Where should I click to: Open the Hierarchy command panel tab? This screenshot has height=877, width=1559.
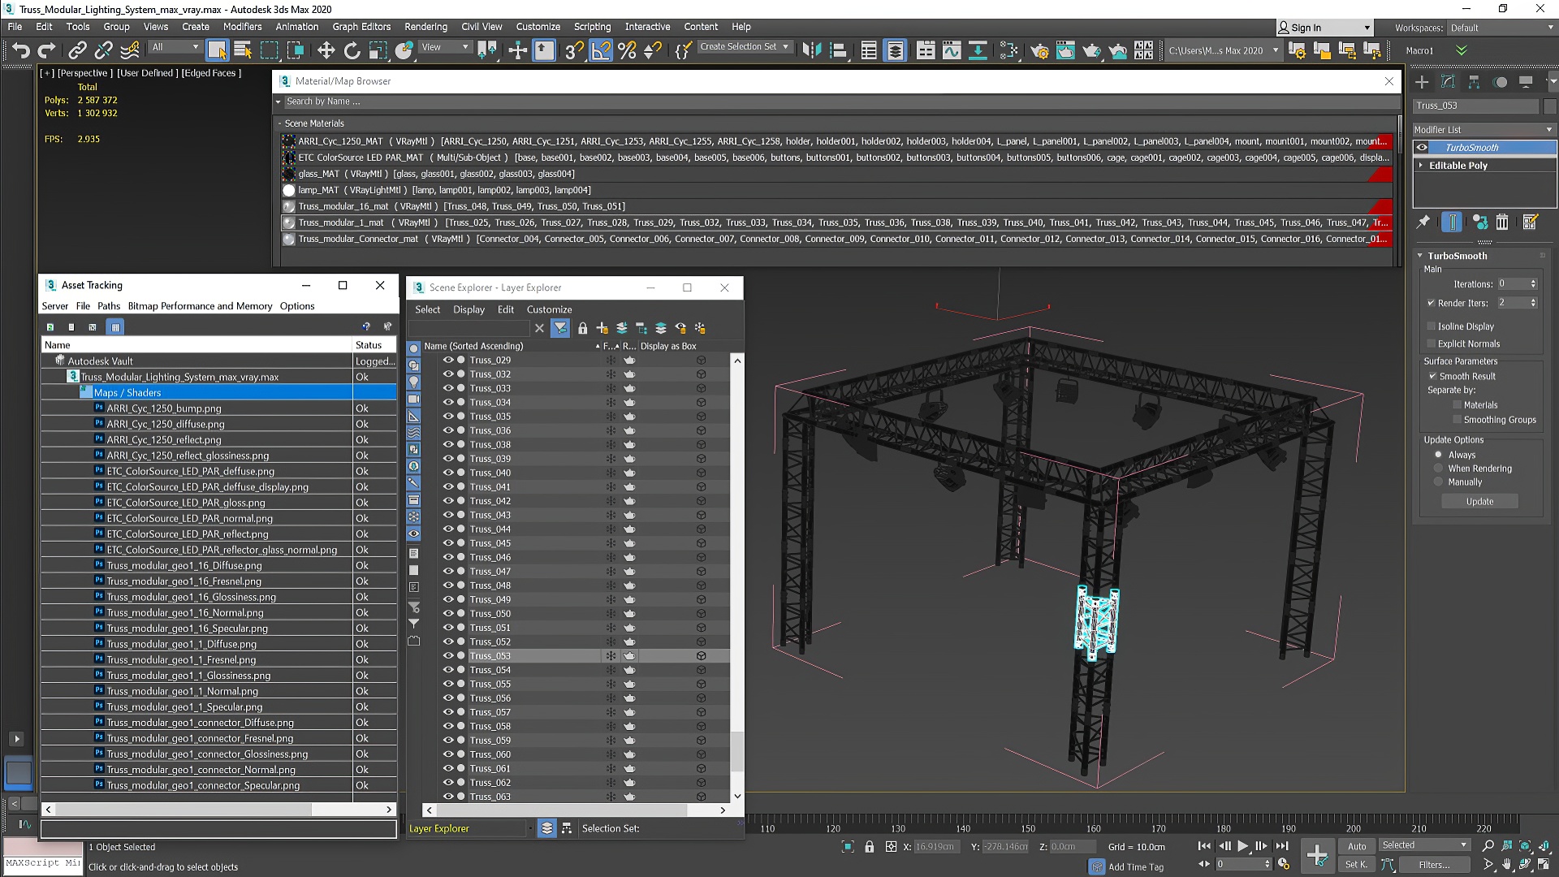pos(1474,82)
